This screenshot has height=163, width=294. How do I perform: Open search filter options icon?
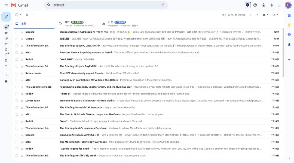coord(163,5)
